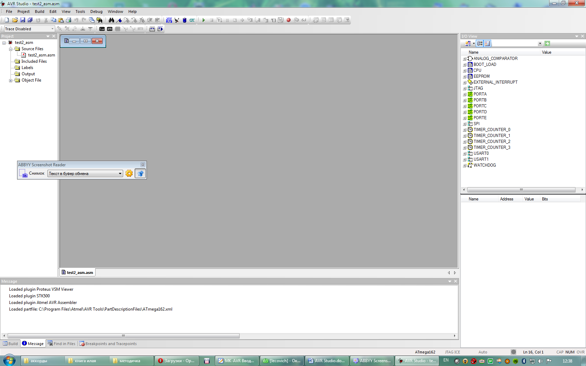Screen dimensions: 586x366
Task: Open the Tools menu
Action: (x=80, y=12)
